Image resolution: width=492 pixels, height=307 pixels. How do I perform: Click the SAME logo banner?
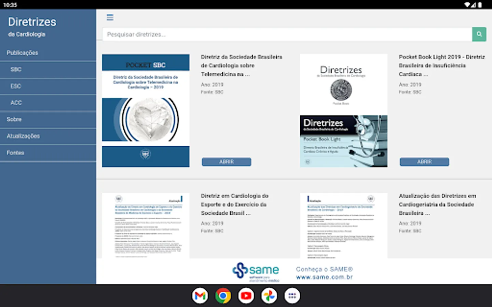(256, 272)
